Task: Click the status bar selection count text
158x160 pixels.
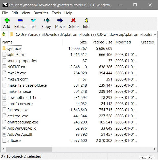Action: click(x=21, y=156)
